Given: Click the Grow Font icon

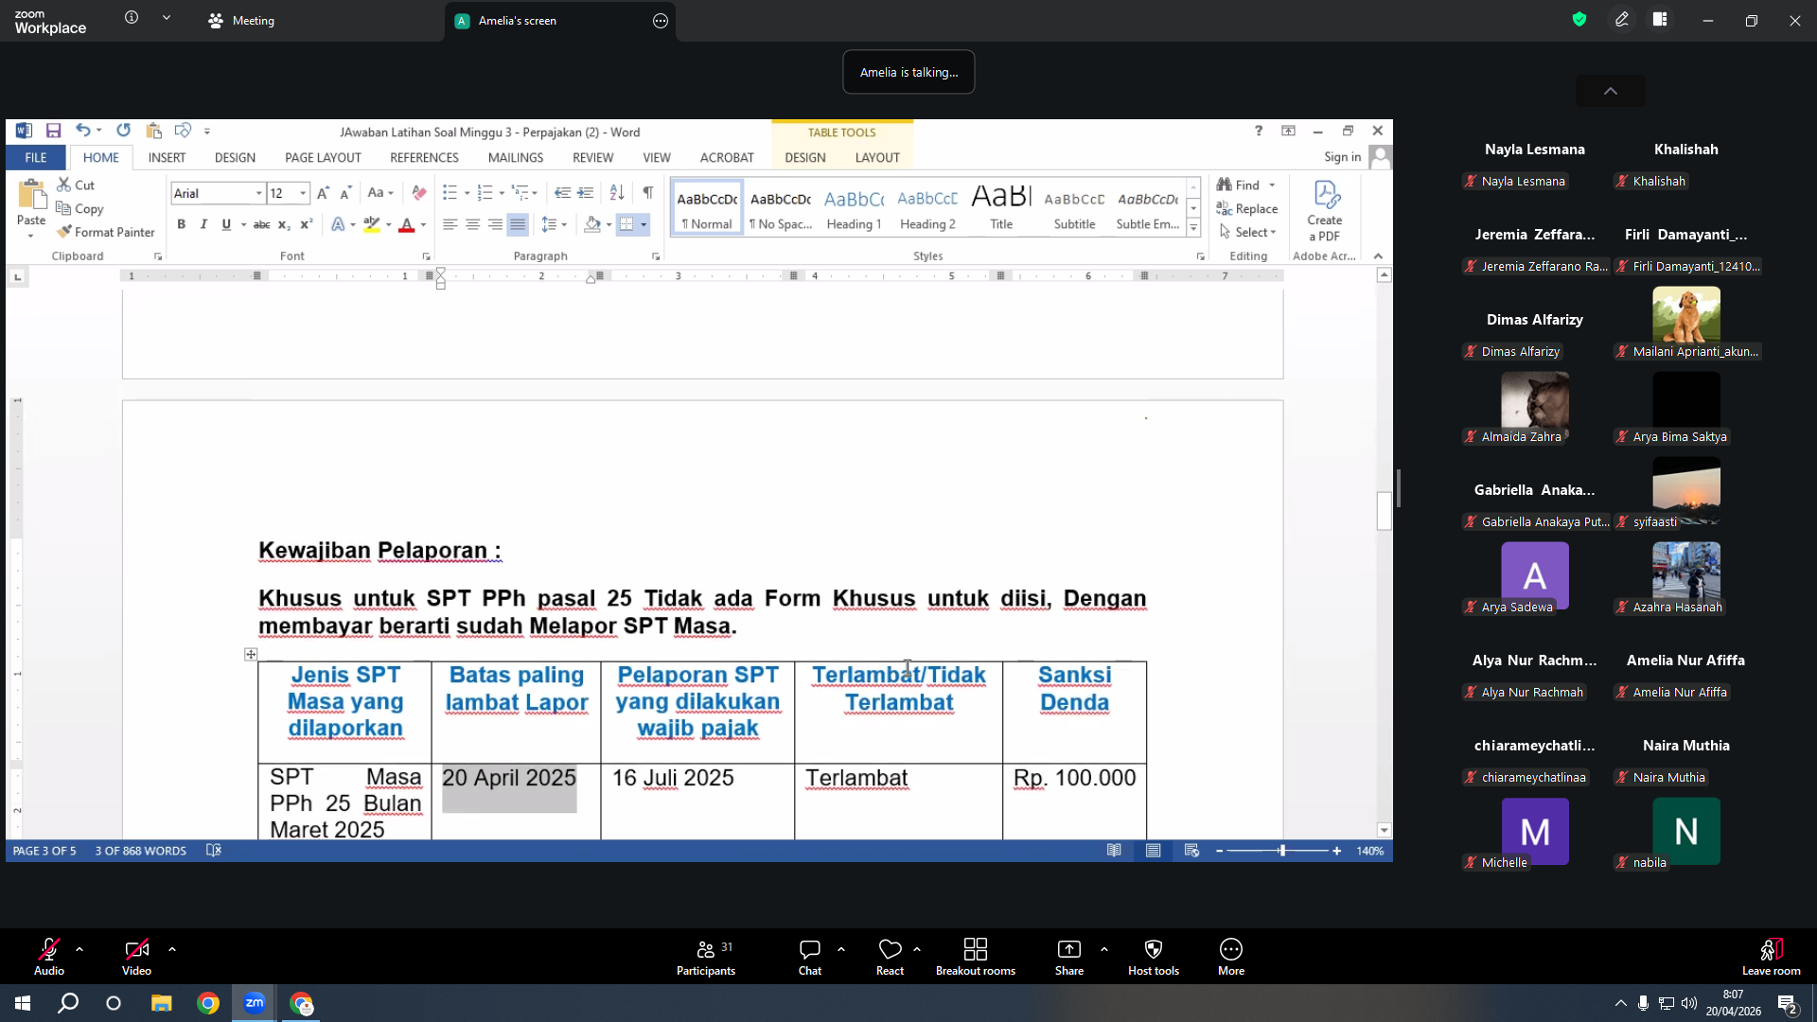Looking at the screenshot, I should [323, 193].
